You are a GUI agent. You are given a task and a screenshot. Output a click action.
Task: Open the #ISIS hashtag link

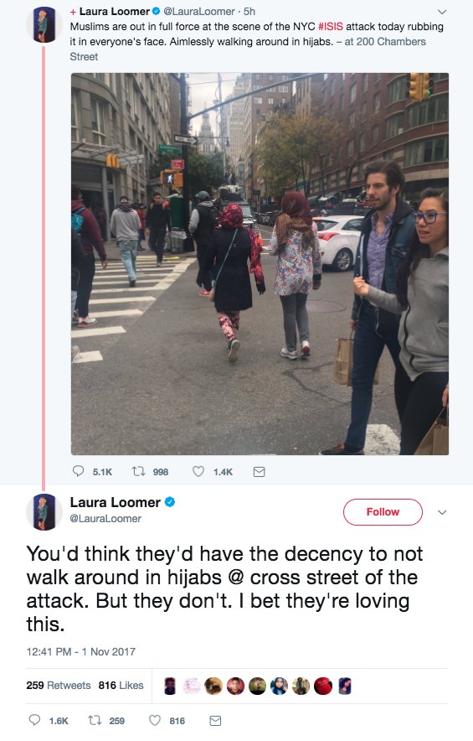331,27
